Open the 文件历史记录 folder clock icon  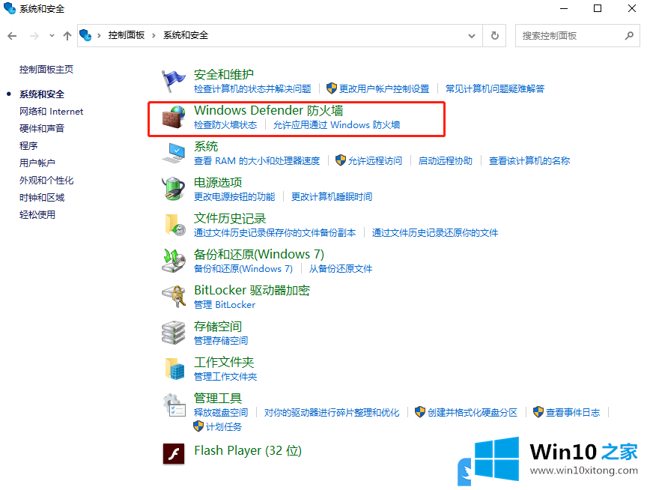tap(175, 225)
